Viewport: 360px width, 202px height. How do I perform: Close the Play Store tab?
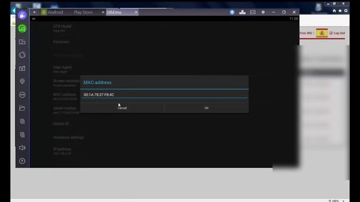pyautogui.click(x=103, y=12)
